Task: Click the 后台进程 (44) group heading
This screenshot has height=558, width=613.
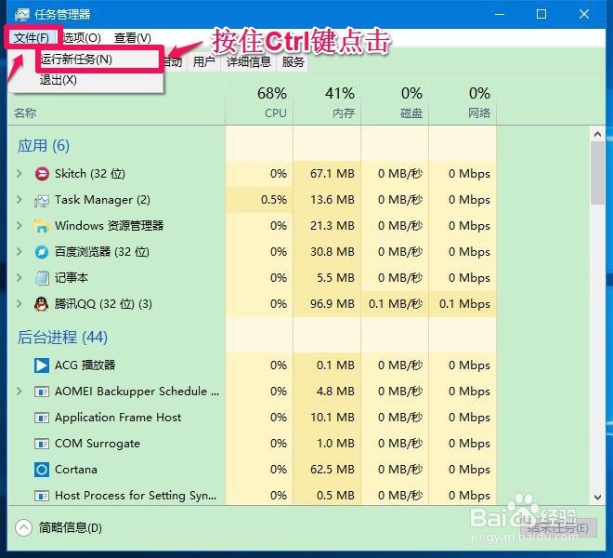Action: pos(62,338)
